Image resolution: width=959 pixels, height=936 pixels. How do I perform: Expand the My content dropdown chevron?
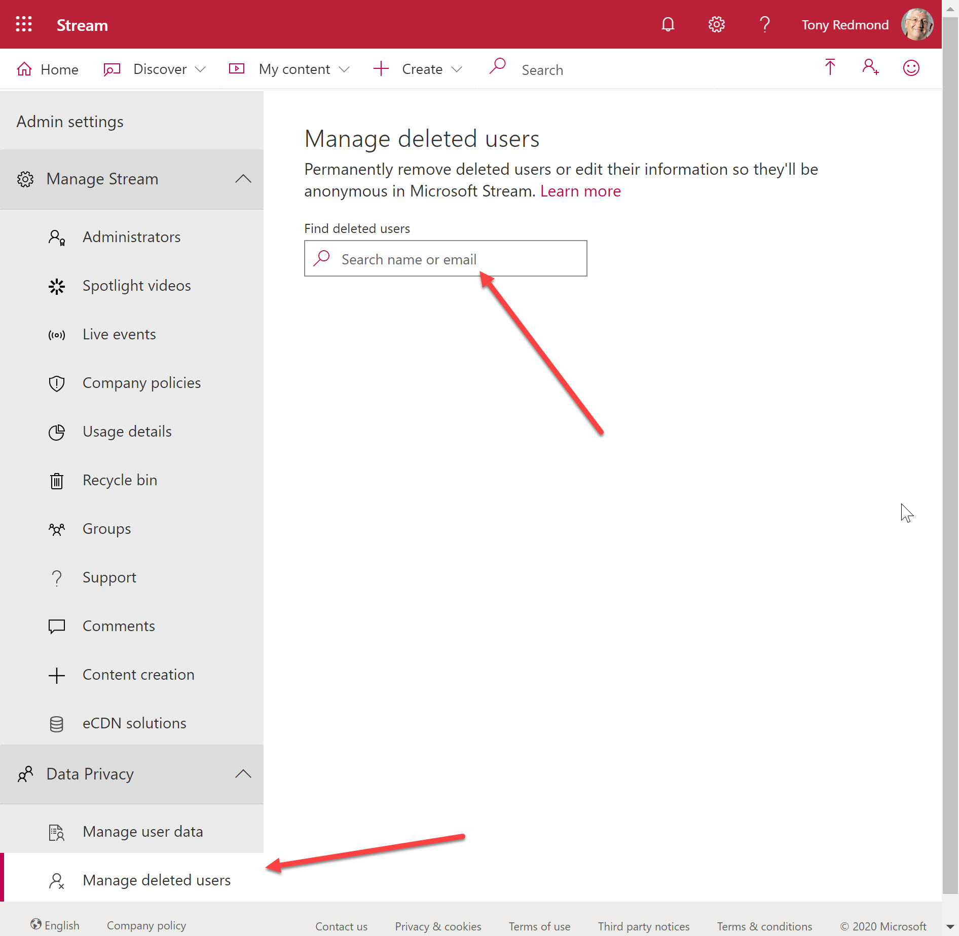click(344, 69)
